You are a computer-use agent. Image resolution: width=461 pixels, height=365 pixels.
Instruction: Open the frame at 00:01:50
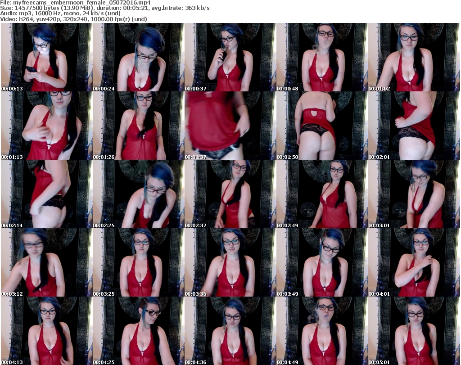coord(321,126)
